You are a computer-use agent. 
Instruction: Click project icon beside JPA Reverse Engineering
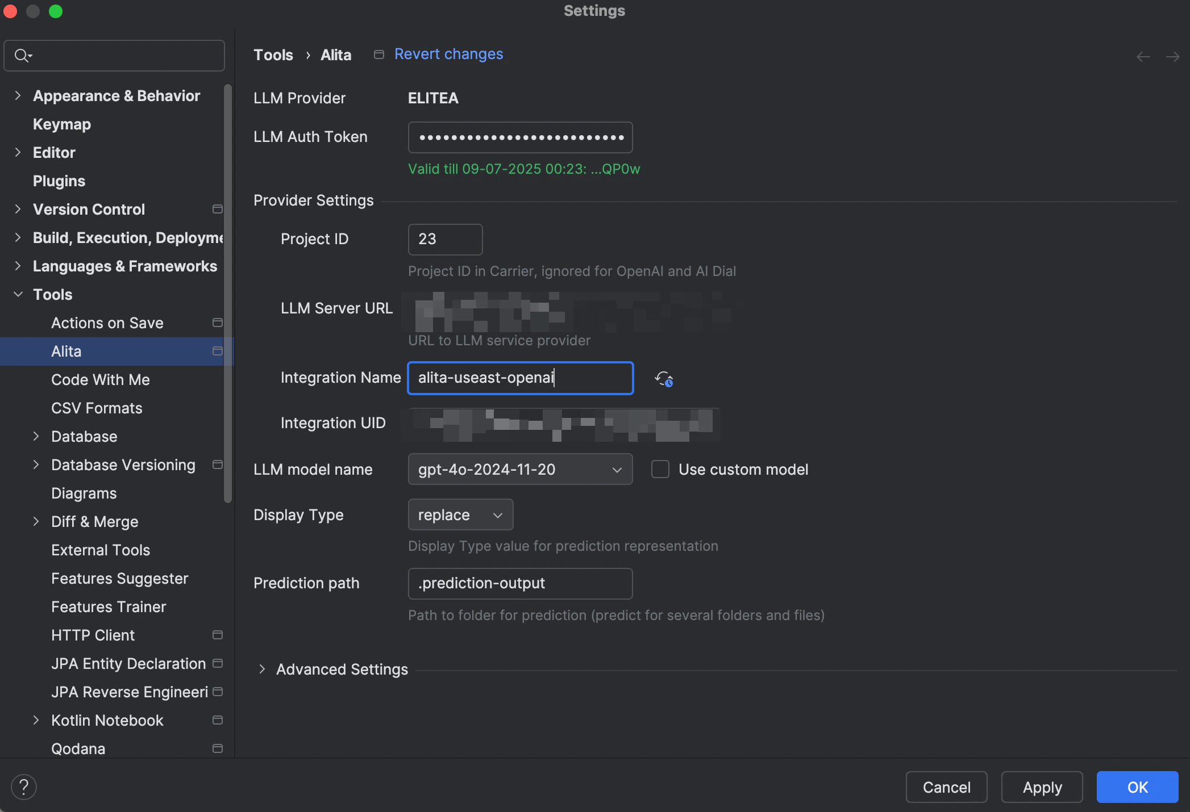[217, 692]
